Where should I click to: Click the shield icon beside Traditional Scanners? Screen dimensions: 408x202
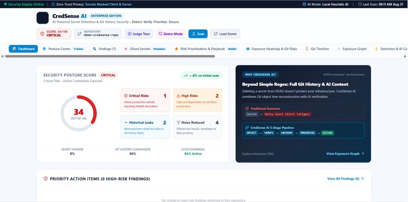pyautogui.click(x=247, y=109)
